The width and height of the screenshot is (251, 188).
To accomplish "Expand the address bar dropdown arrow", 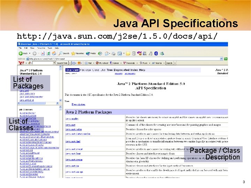I will click(221, 59).
